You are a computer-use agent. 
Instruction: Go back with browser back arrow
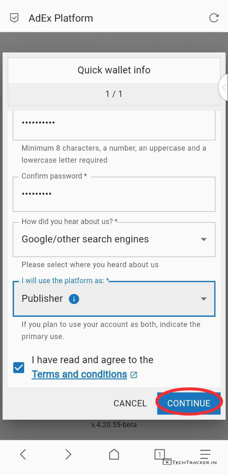pos(23,454)
